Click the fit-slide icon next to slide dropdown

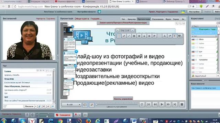(85, 105)
